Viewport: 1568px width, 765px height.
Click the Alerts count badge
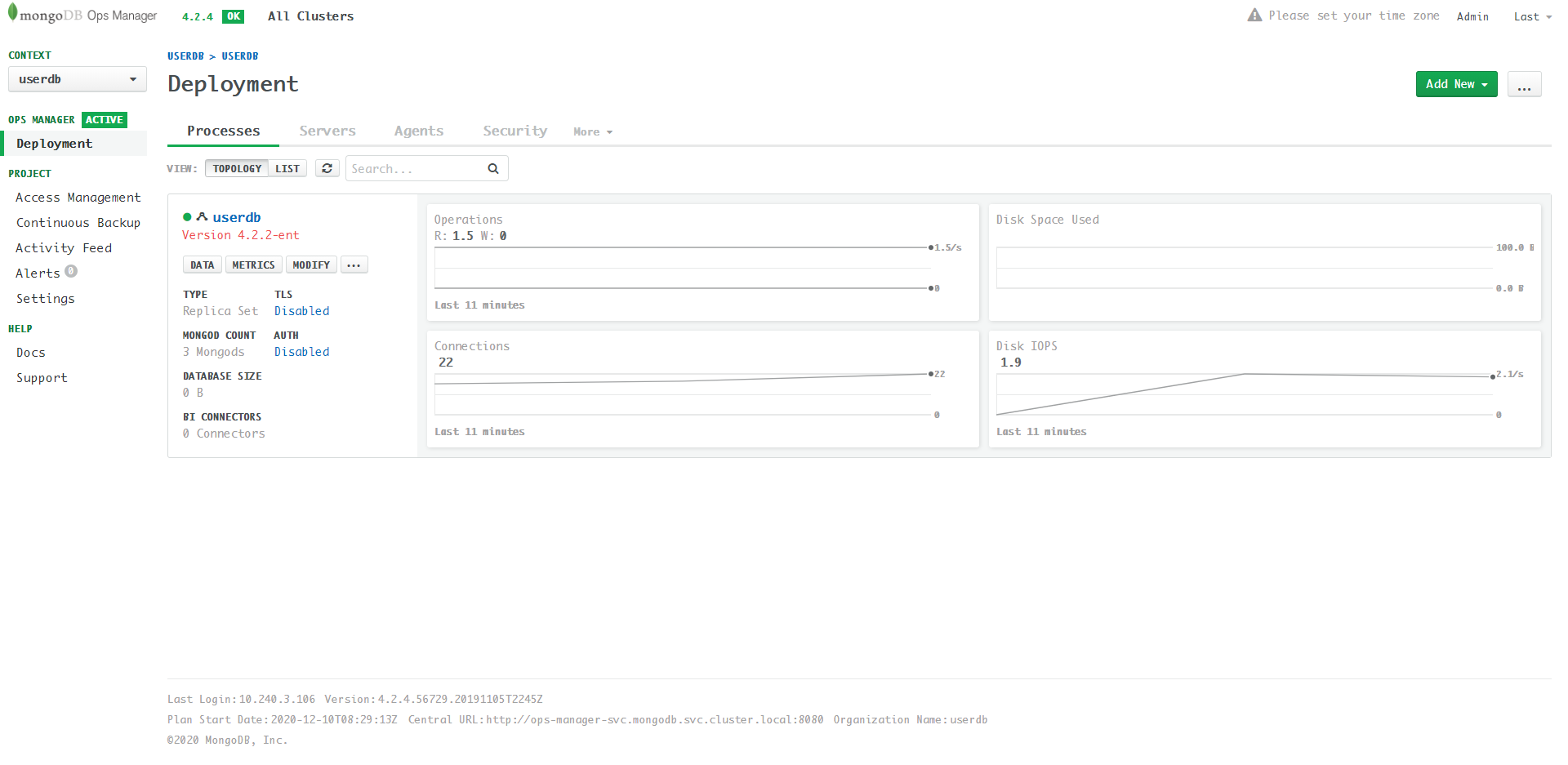coord(71,271)
